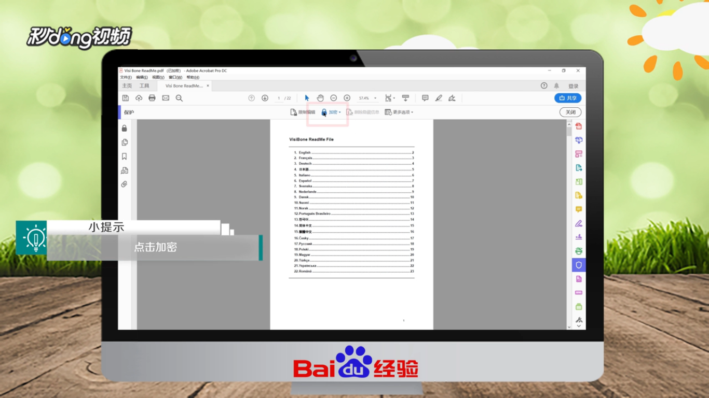Select the Hand tool in the toolbar
The image size is (709, 398).
pyautogui.click(x=320, y=97)
